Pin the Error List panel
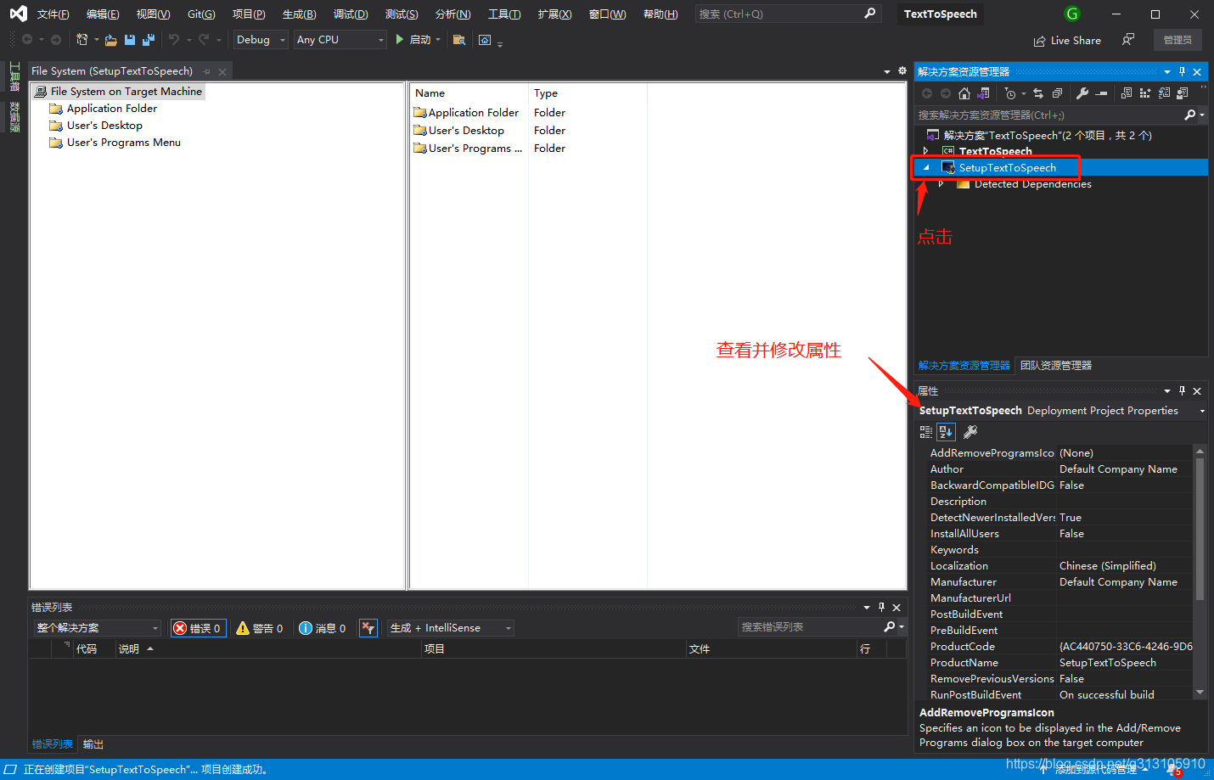The image size is (1214, 780). point(881,608)
